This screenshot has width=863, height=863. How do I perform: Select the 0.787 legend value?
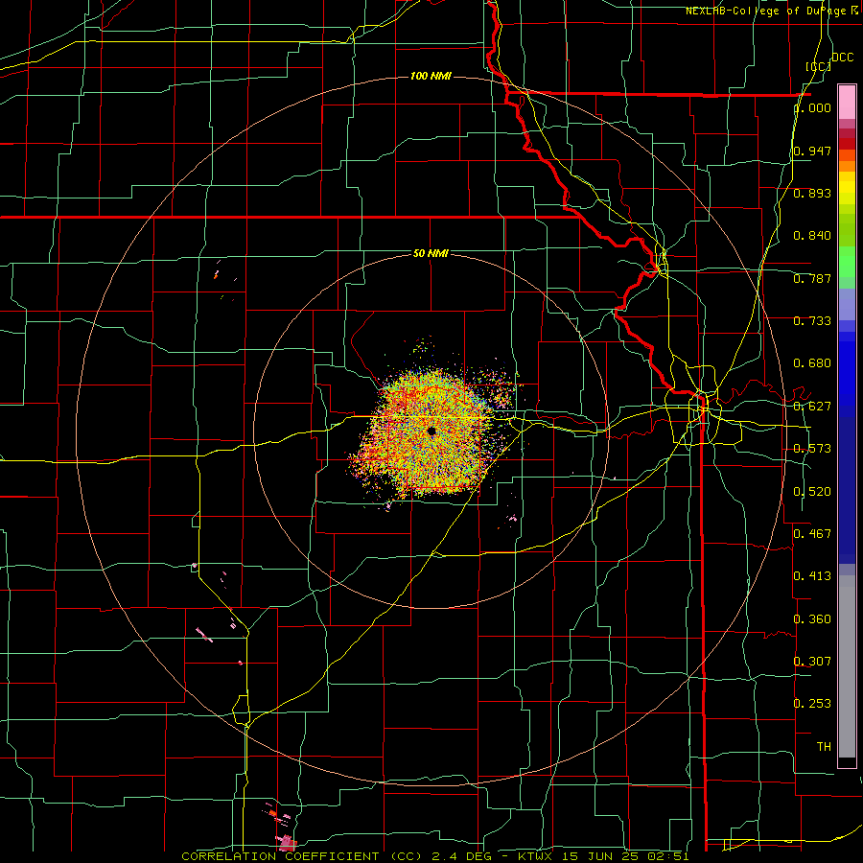click(812, 278)
